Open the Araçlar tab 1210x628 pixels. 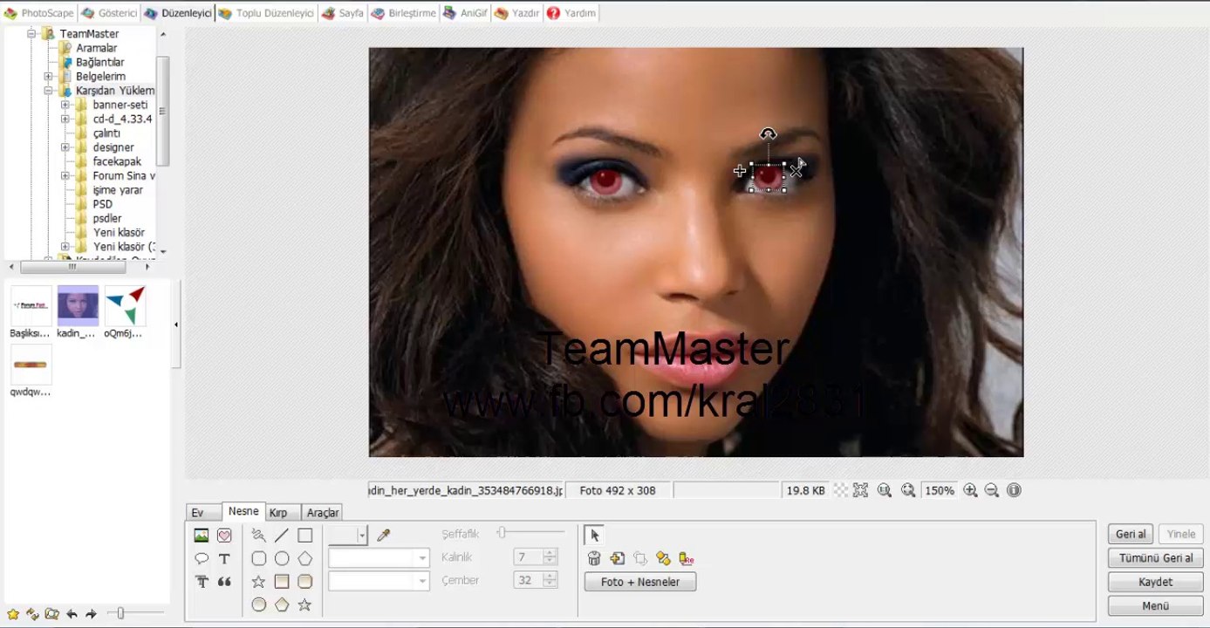tap(323, 513)
